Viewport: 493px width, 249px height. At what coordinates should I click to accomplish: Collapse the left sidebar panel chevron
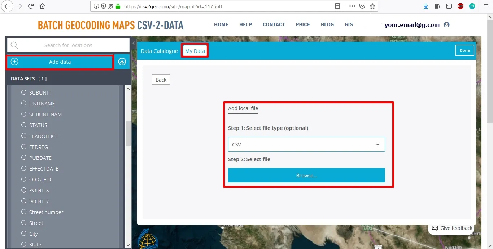click(x=134, y=44)
